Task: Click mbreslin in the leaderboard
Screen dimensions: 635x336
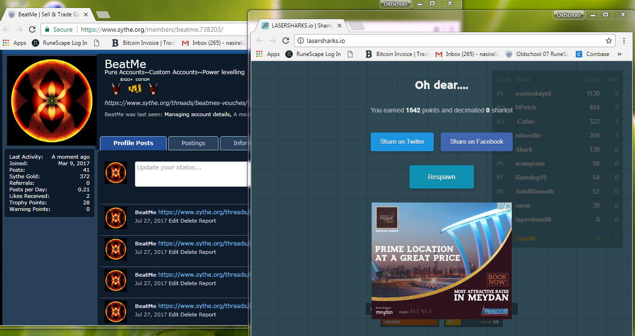Action: tap(528, 136)
